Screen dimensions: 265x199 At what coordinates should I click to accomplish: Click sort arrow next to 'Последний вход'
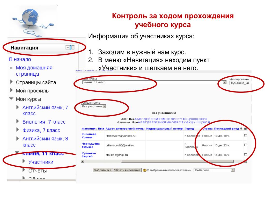(241, 129)
